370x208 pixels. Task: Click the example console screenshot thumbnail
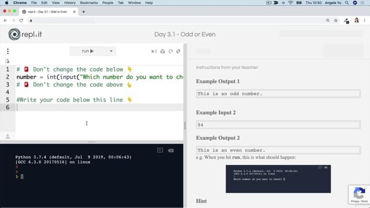[278, 179]
